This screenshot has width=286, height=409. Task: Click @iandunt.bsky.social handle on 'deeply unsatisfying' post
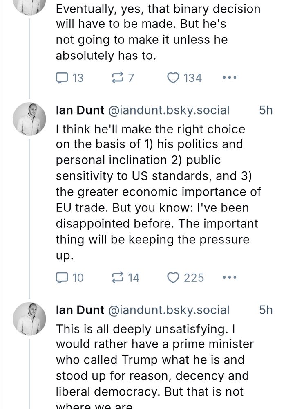[x=168, y=310]
